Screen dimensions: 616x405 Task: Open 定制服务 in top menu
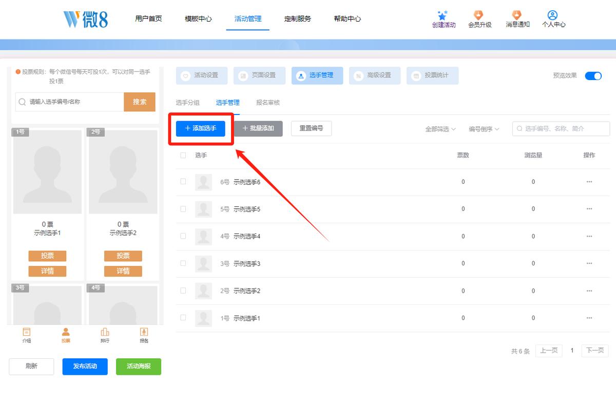pos(298,19)
